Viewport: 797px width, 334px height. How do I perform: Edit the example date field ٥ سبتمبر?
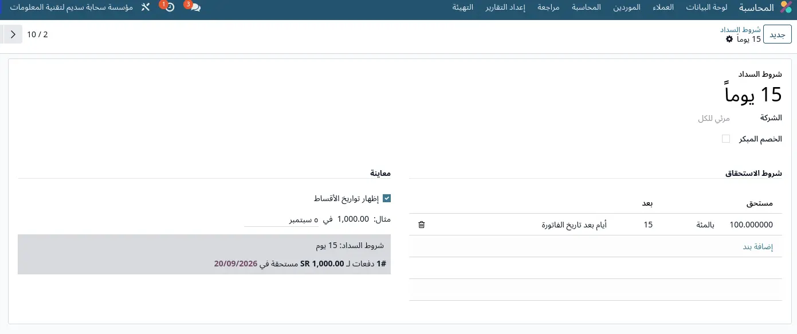click(x=281, y=219)
